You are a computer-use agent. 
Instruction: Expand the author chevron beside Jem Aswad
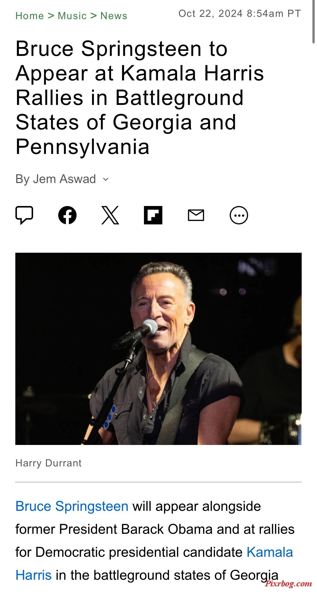point(106,179)
